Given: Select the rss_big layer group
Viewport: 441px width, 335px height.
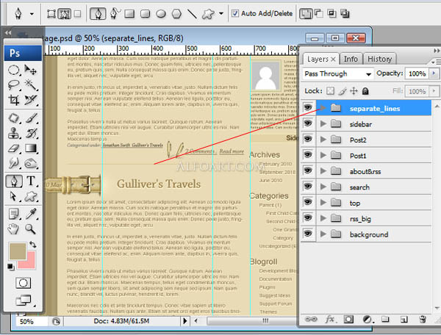Looking at the screenshot, I should coord(374,218).
